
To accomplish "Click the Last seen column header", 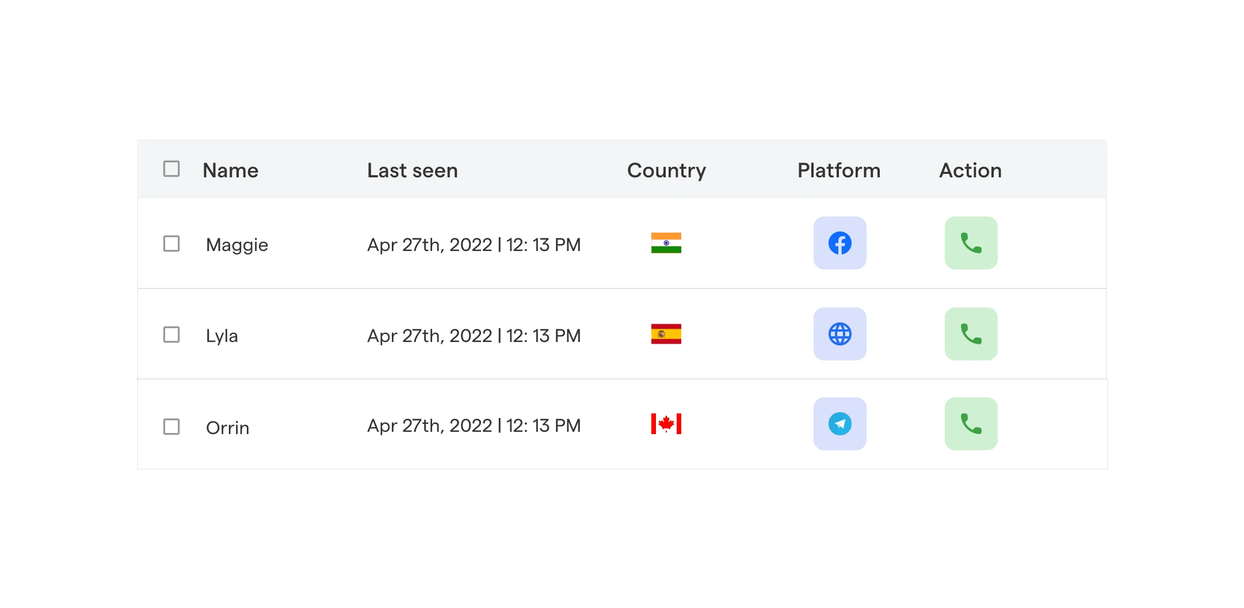I will [412, 170].
